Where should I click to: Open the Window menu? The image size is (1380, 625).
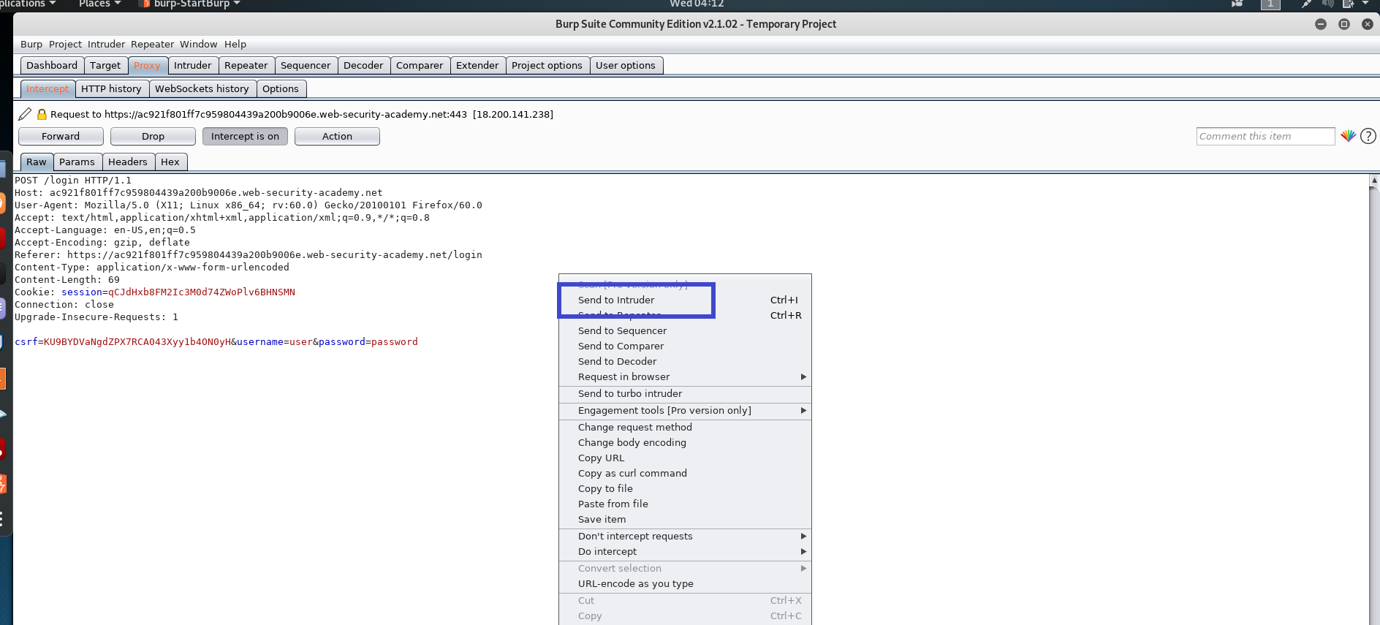[198, 45]
